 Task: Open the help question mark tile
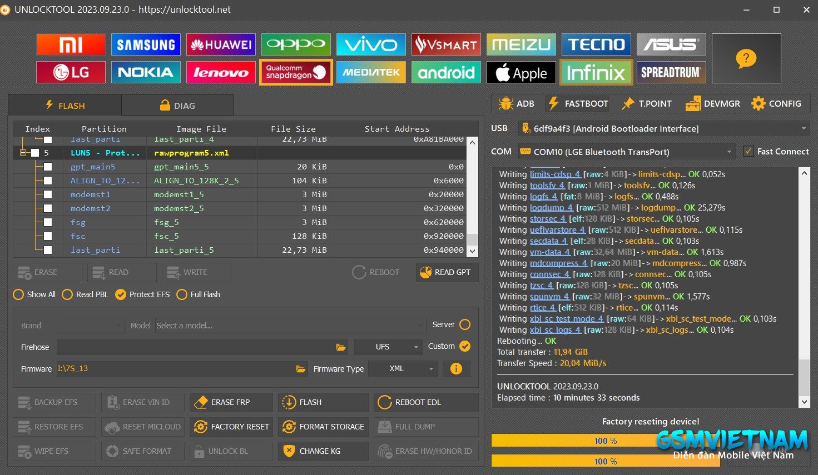pos(746,58)
